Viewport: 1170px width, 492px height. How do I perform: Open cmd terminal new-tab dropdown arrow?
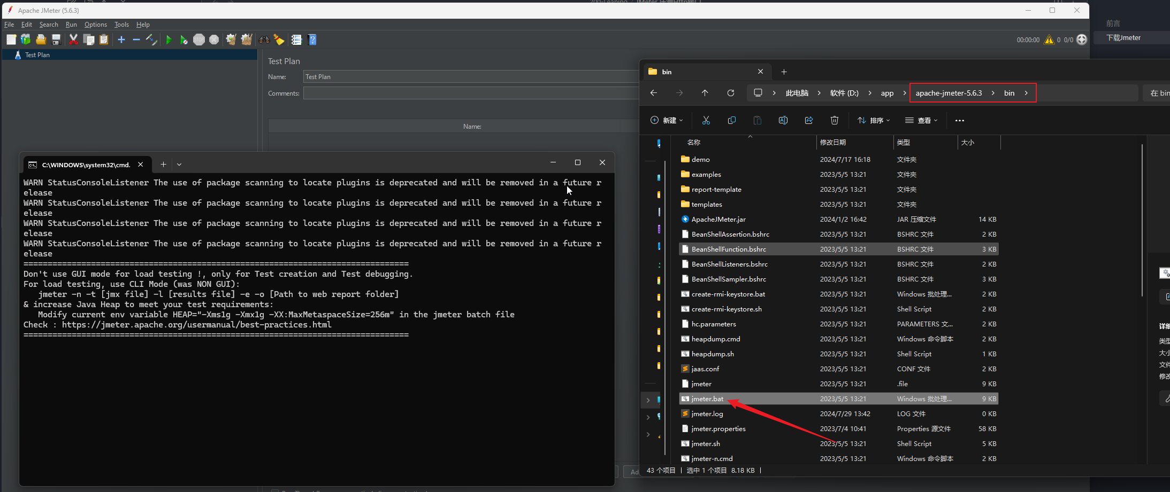coord(179,165)
